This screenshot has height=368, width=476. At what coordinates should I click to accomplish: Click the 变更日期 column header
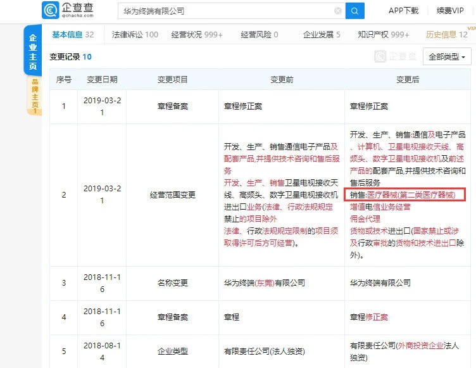(102, 80)
